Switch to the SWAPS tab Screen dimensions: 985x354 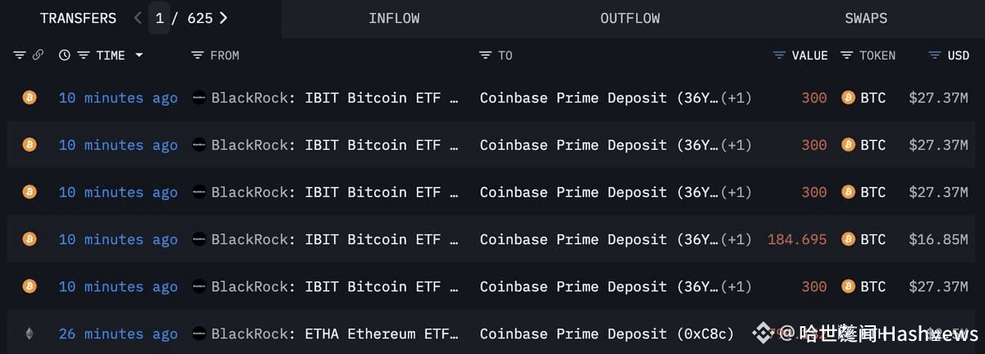click(x=866, y=18)
